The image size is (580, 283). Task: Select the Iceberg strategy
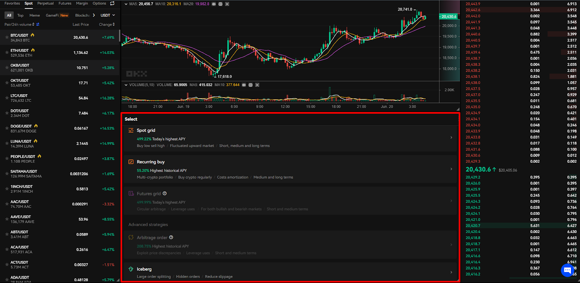pos(290,272)
